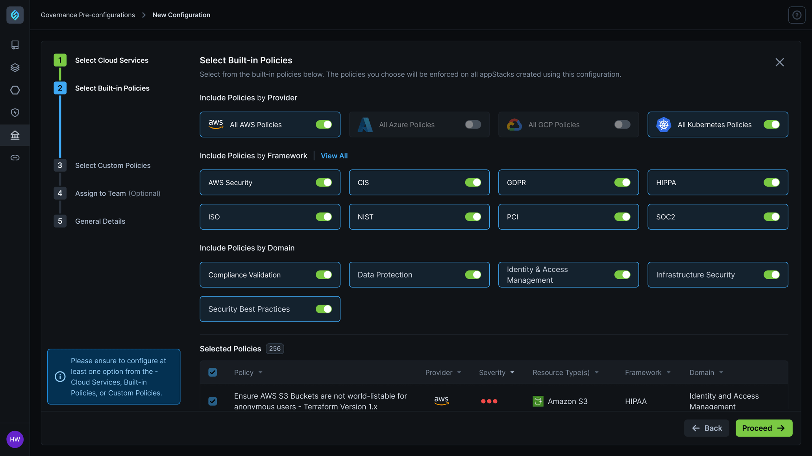Screen dimensions: 812x456
Task: Click the AWS provider icon
Action: [x=215, y=124]
